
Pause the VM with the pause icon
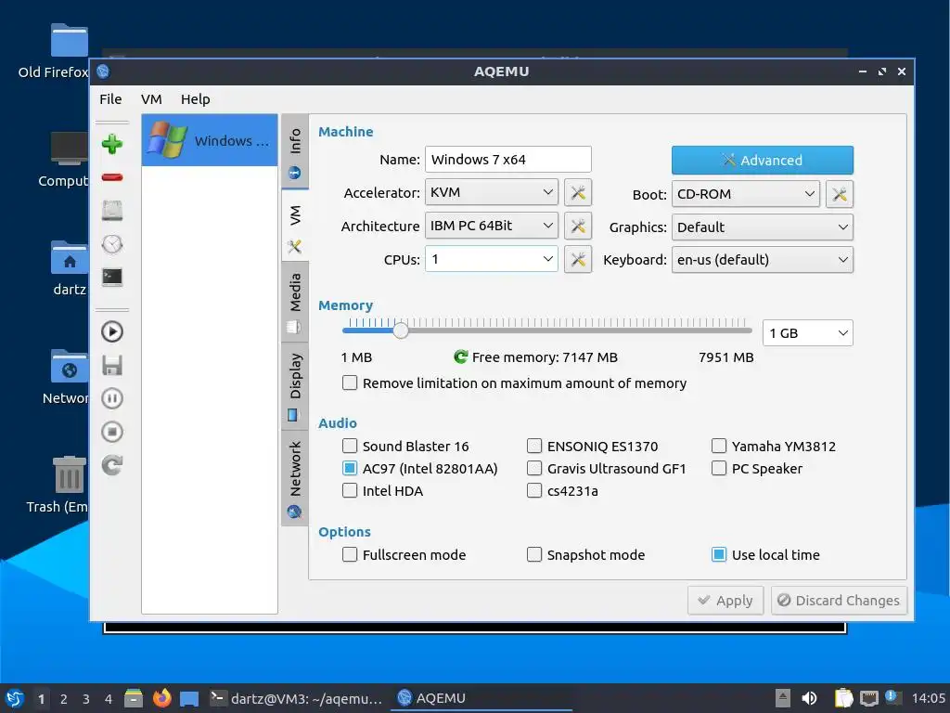[112, 398]
